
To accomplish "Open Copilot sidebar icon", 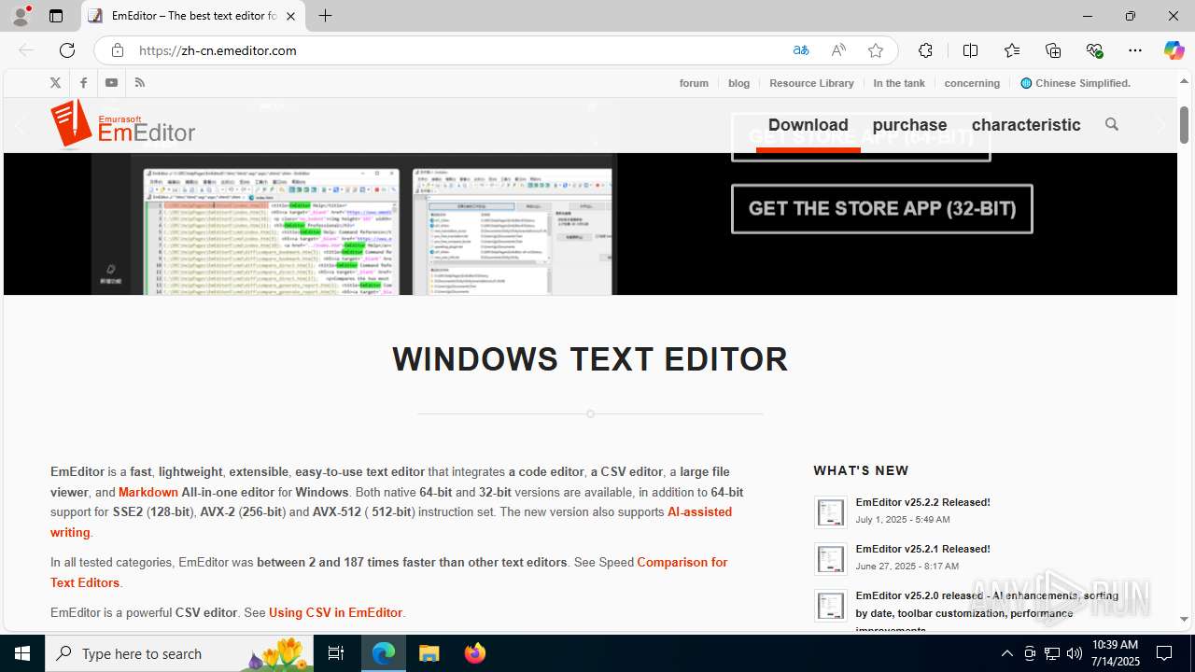I will (1174, 50).
